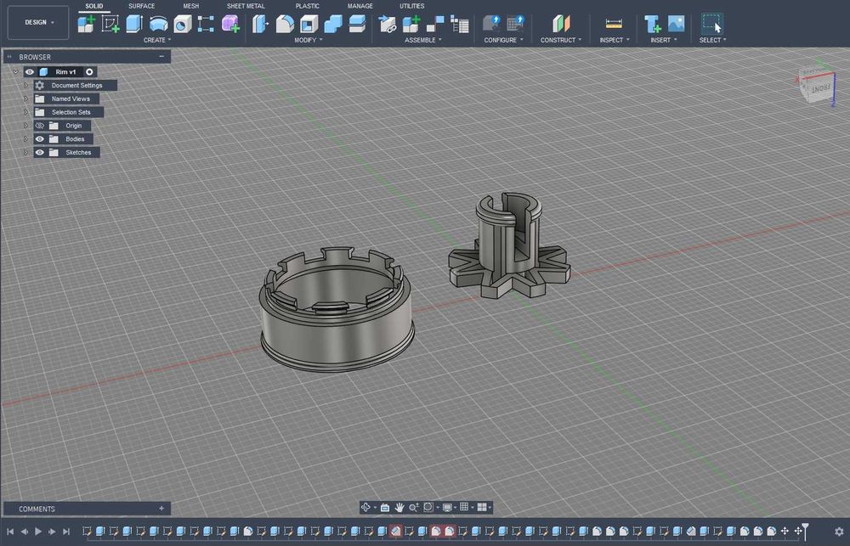Screen dimensions: 850x546
Task: Click the Insert Text icon
Action: [652, 24]
